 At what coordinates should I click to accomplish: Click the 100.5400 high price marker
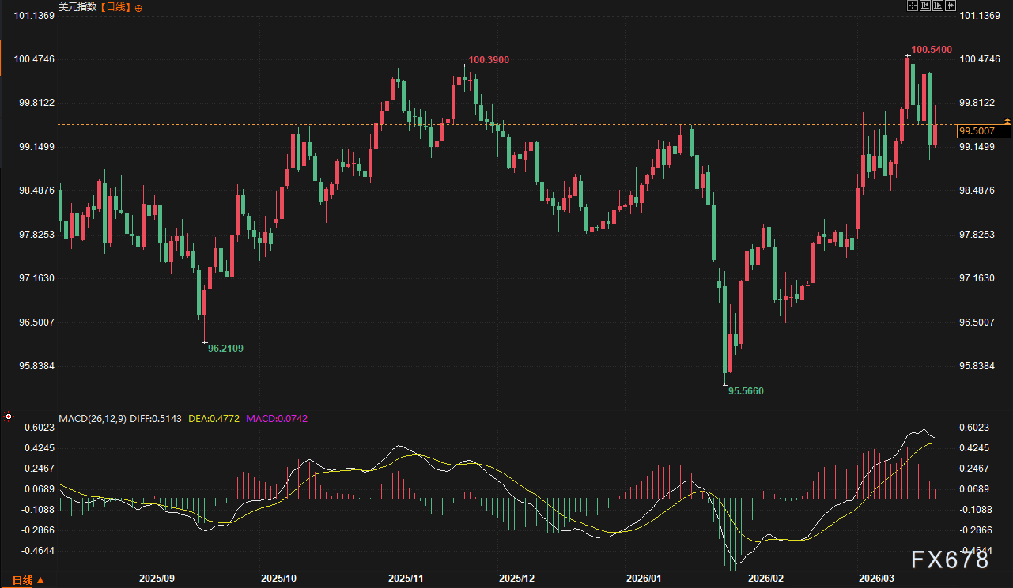pos(931,49)
